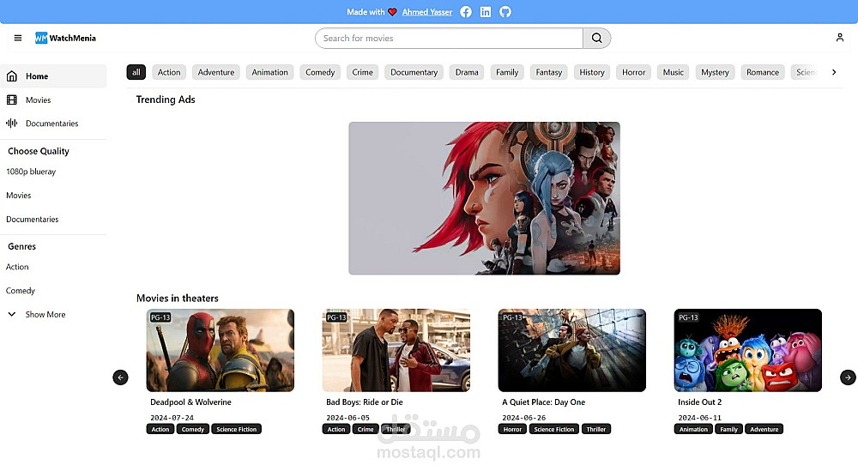The height and width of the screenshot is (471, 858).
Task: Click the Movies film-strip icon
Action: tap(11, 100)
